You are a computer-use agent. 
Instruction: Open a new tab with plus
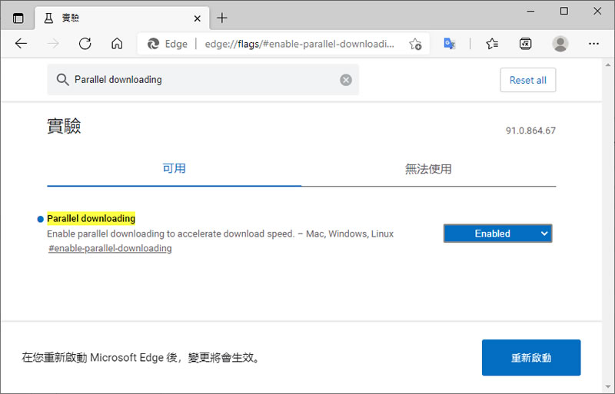click(x=222, y=18)
